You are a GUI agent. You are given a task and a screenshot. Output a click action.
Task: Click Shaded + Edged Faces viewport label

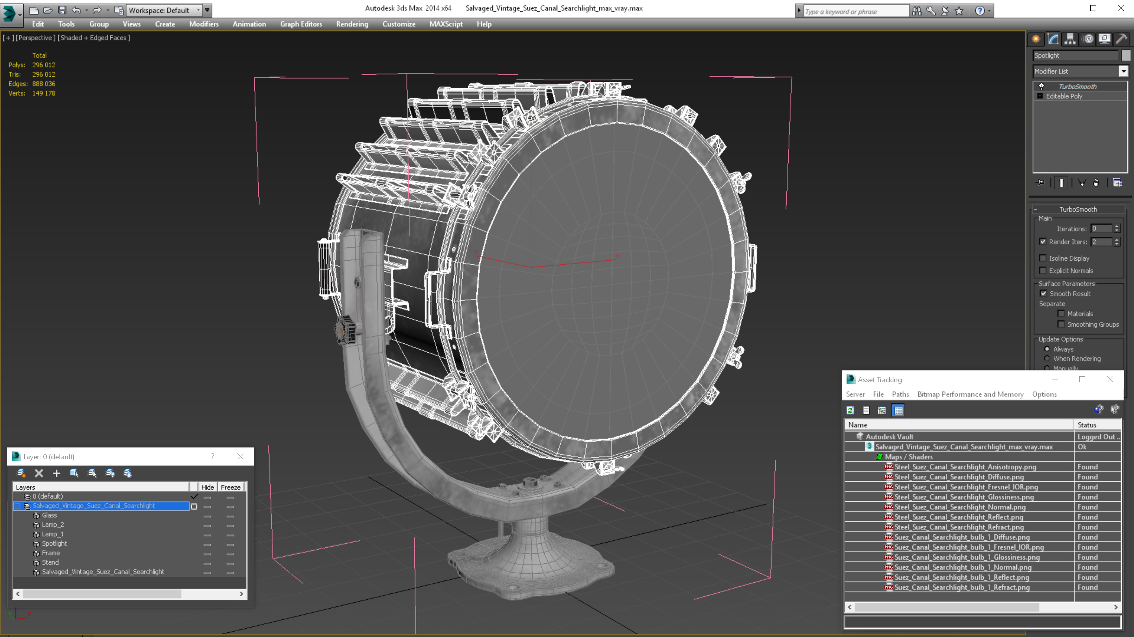pyautogui.click(x=94, y=38)
